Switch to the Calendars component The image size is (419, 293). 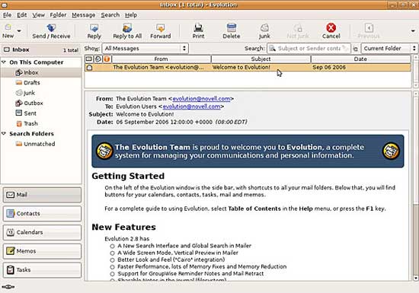click(42, 232)
